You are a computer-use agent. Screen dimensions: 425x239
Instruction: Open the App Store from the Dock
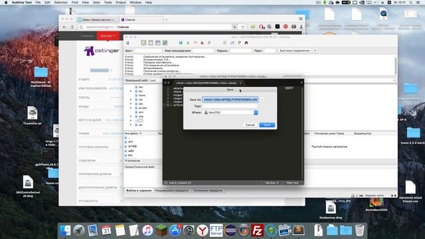coord(175,230)
